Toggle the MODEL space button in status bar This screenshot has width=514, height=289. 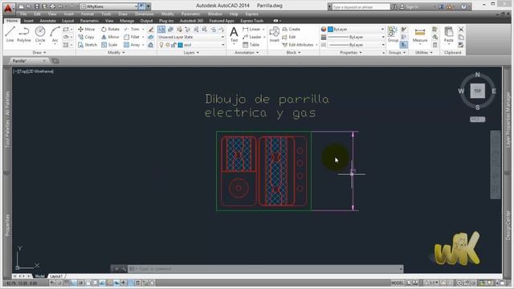(x=397, y=283)
